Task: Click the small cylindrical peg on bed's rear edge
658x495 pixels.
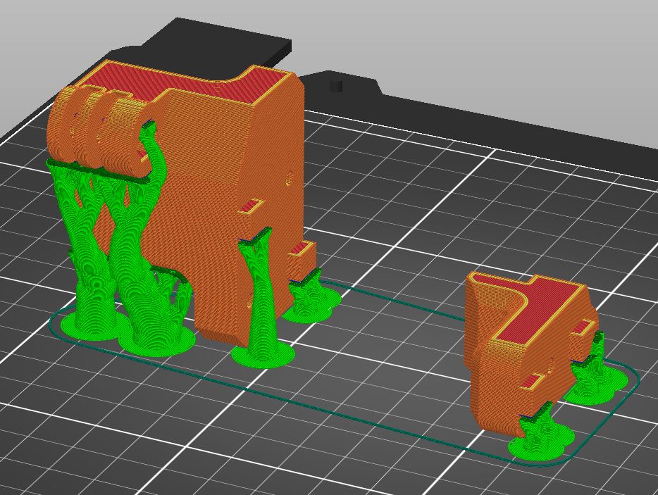Action: 336,86
